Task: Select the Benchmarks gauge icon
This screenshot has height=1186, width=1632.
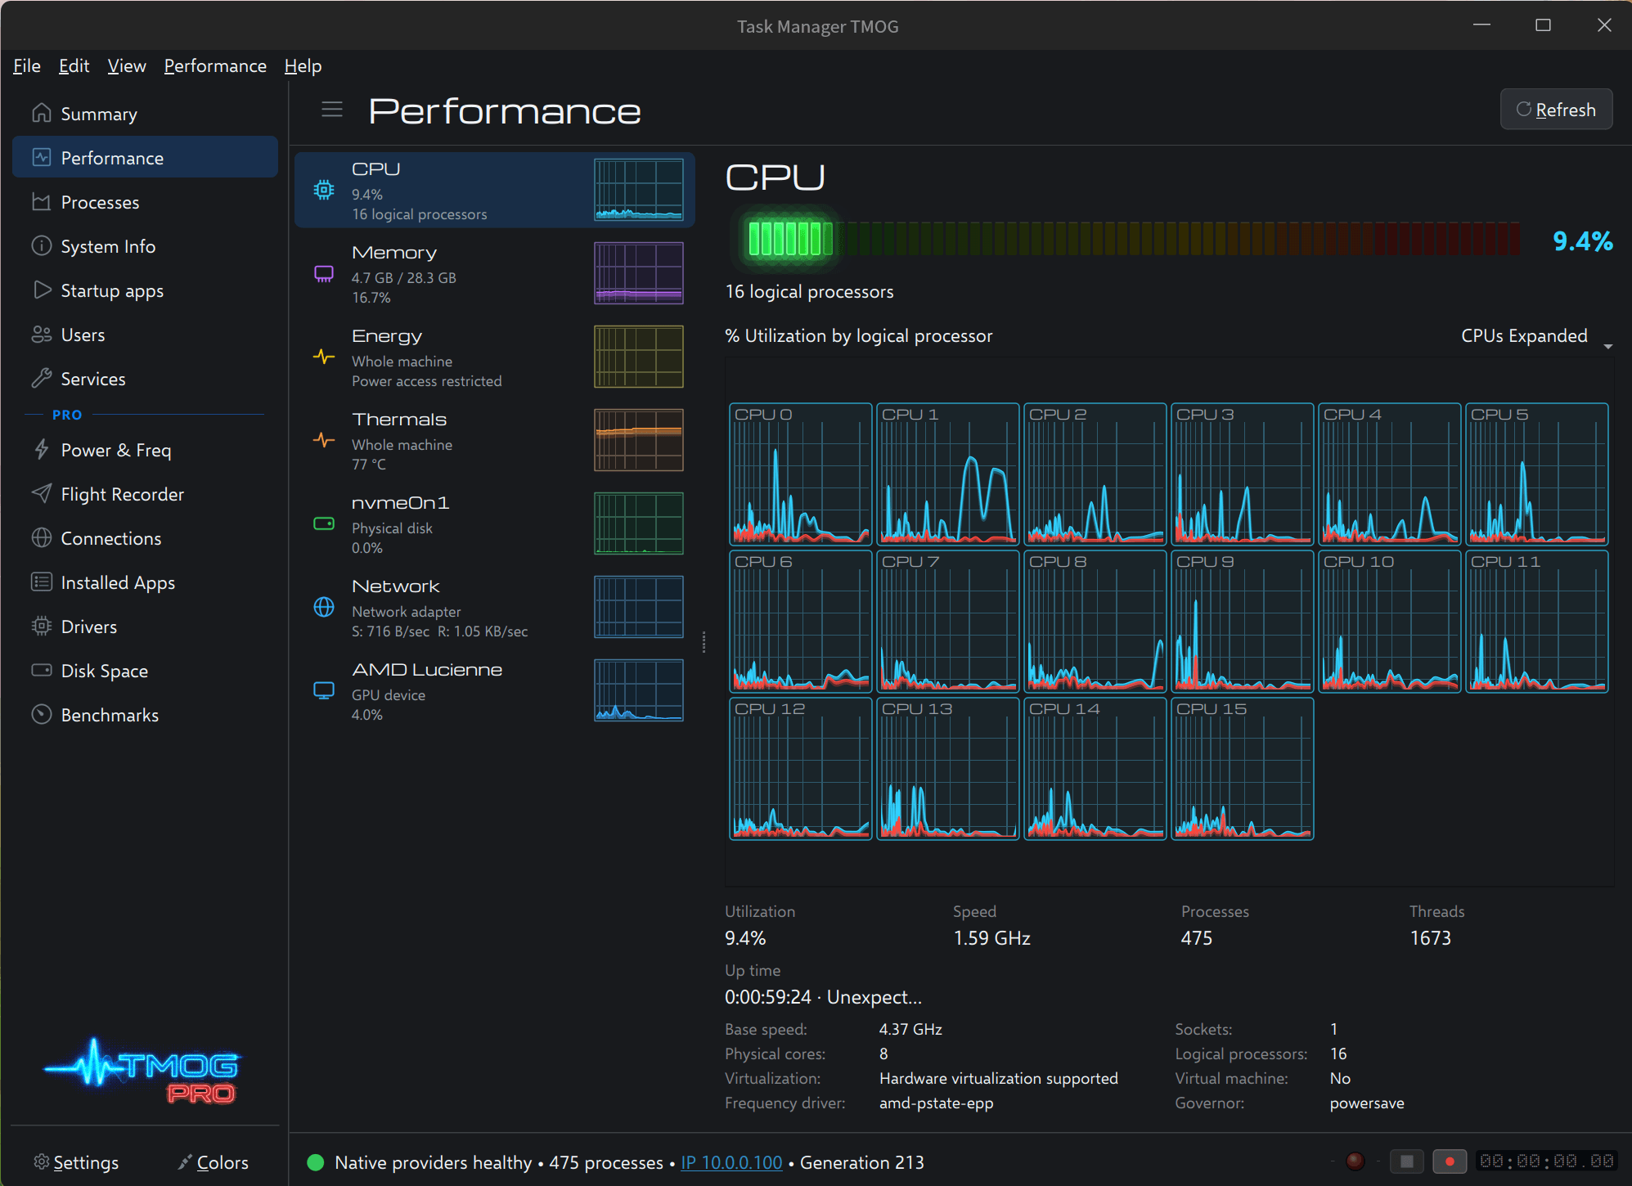Action: 41,715
